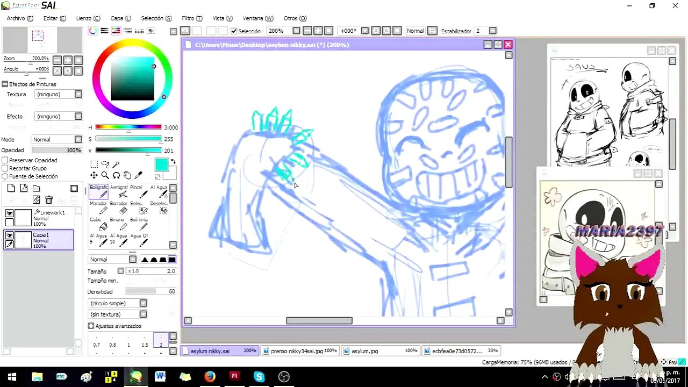
Task: Open the Efecto dropdown
Action: tap(78, 116)
